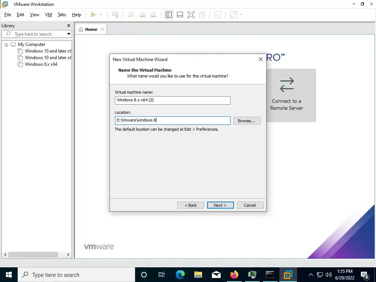Close the Home tab
The image size is (376, 282).
(x=103, y=29)
